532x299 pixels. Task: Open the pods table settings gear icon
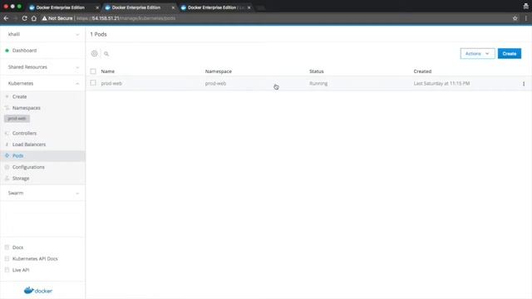pos(94,53)
